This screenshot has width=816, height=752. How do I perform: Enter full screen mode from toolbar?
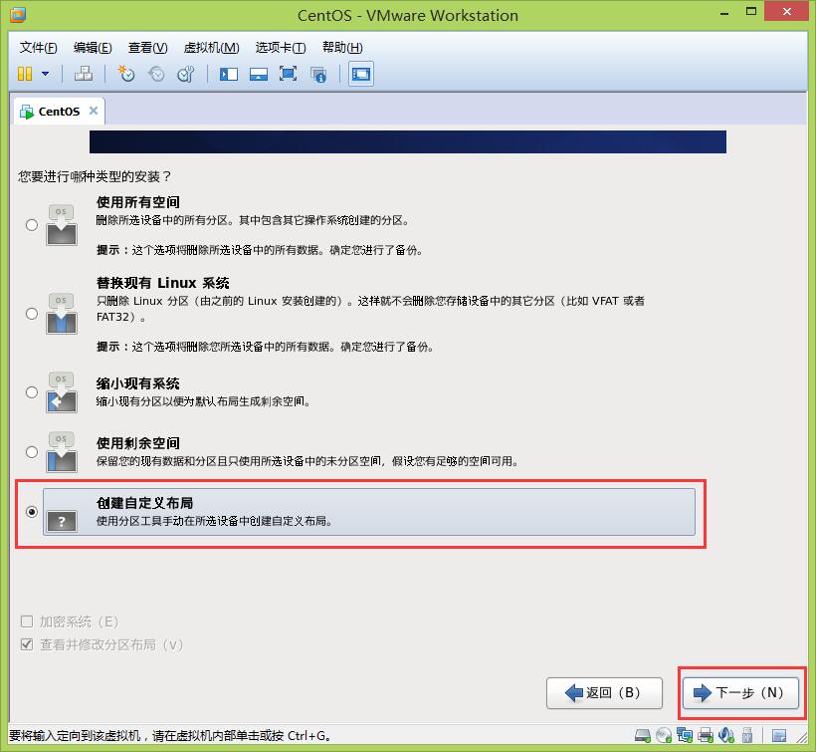click(288, 74)
